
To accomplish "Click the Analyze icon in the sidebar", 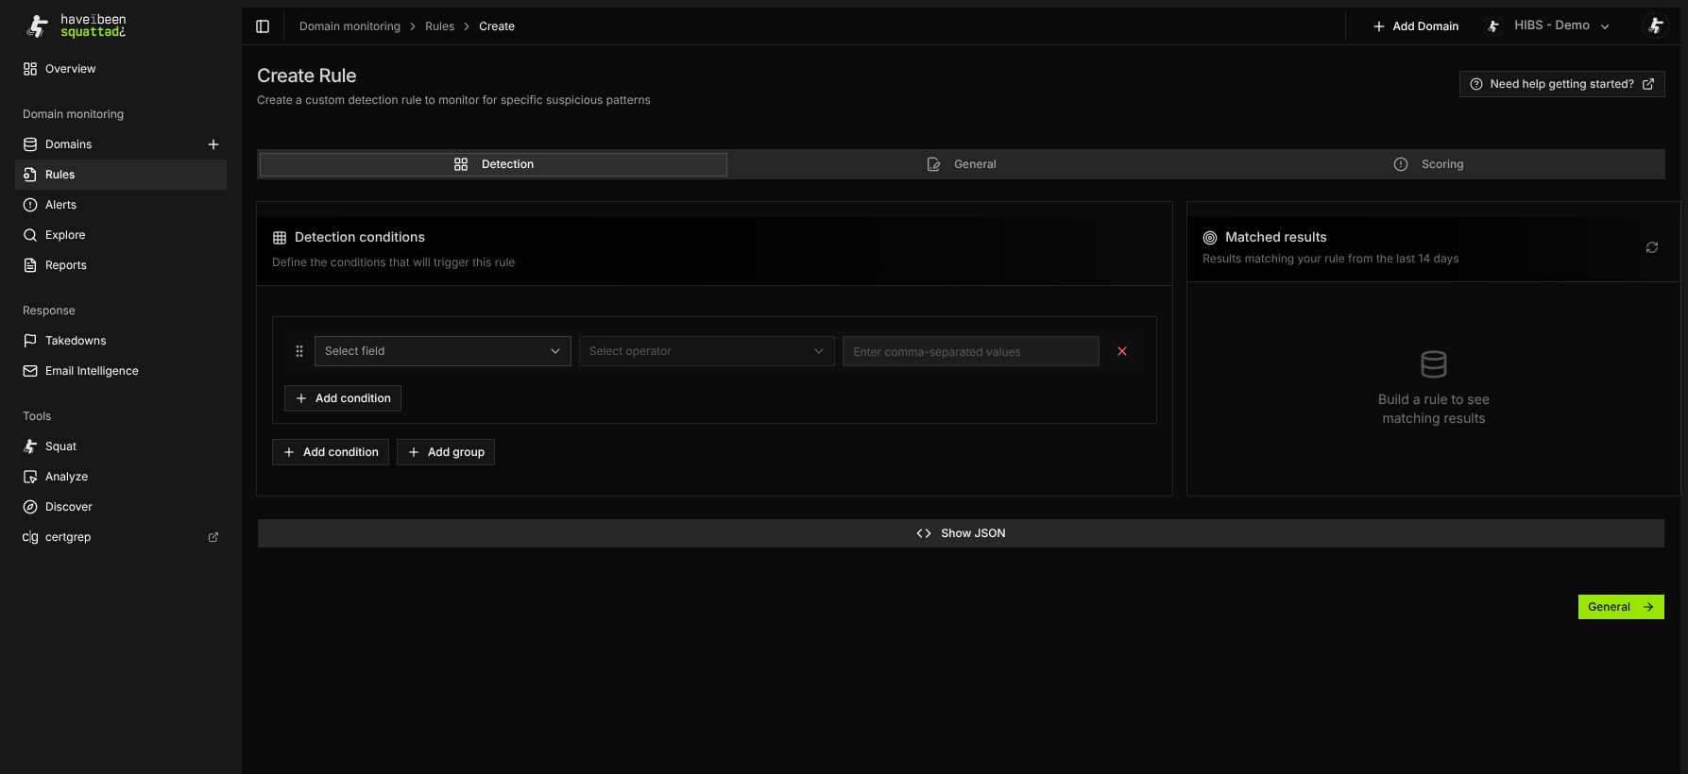I will [x=30, y=477].
